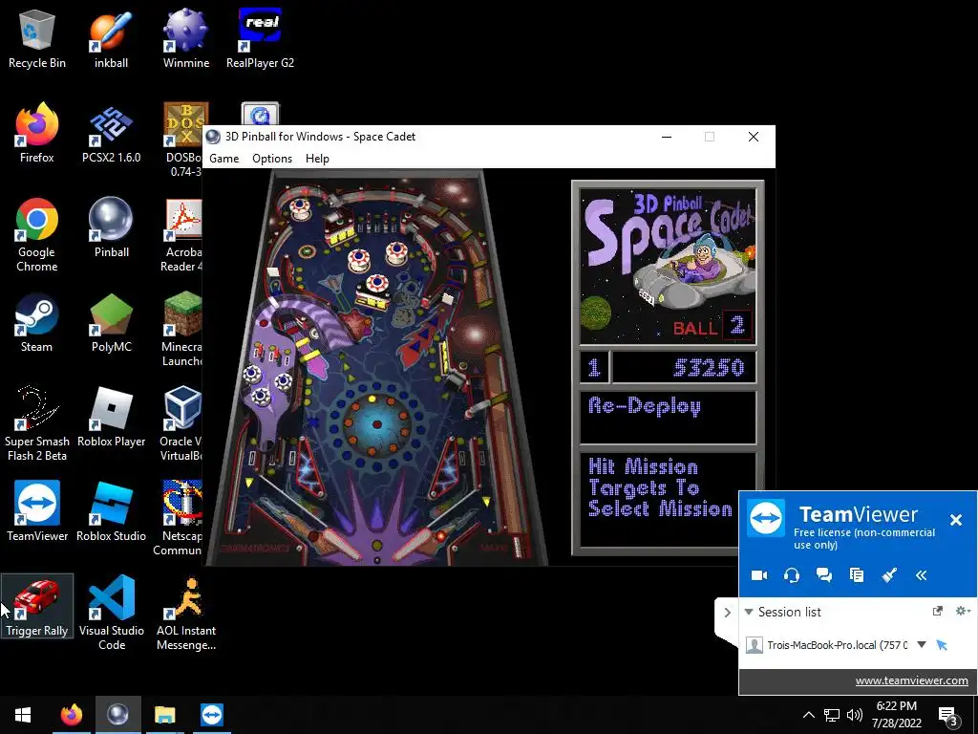The image size is (978, 734).
Task: Collapse TeamViewer toolbar with double chevron
Action: tap(922, 575)
